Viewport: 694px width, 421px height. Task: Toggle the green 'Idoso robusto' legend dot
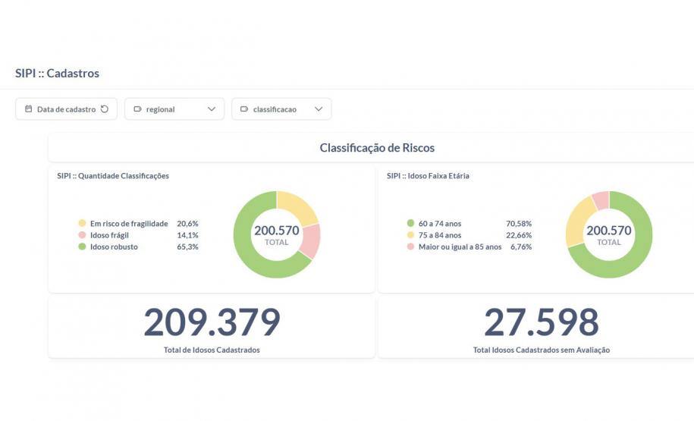click(82, 247)
